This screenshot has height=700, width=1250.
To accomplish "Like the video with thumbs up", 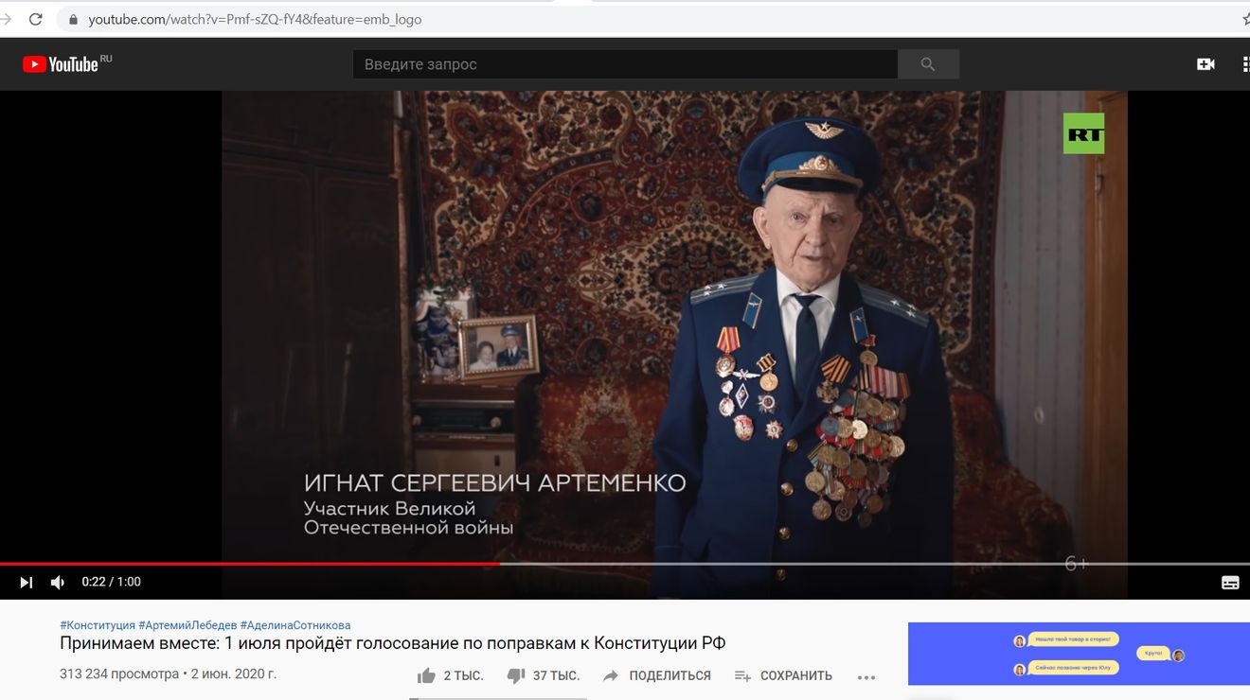I will pyautogui.click(x=450, y=675).
